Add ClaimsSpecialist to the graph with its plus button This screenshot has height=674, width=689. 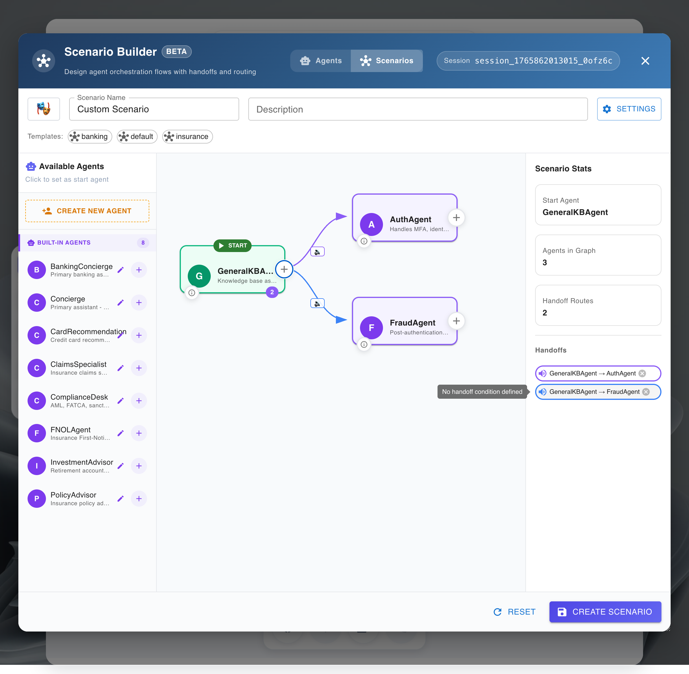[x=139, y=368]
